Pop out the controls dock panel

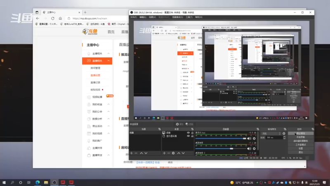tap(313, 129)
